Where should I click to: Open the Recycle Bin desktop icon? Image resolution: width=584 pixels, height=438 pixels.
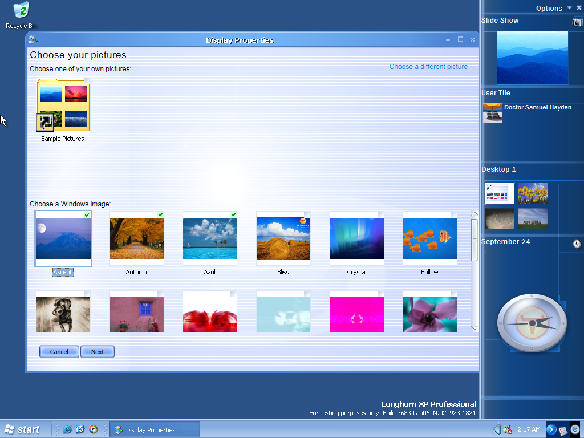point(21,15)
